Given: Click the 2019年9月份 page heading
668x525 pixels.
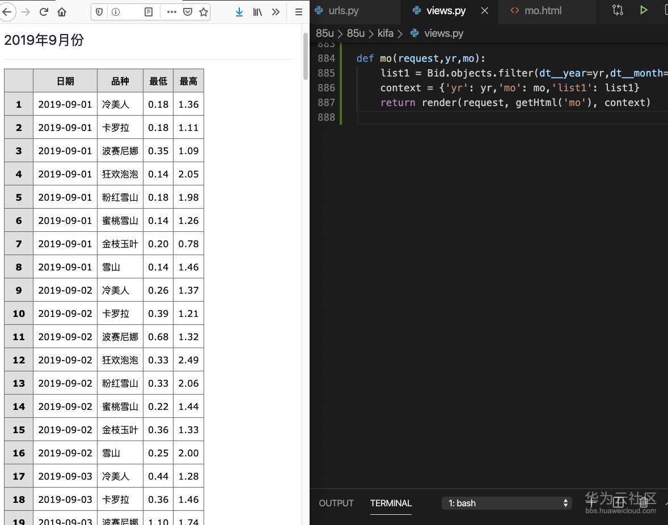Looking at the screenshot, I should coord(44,40).
